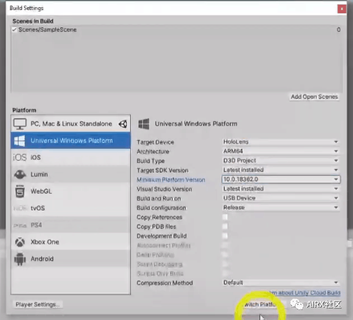The width and height of the screenshot is (353, 320).
Task: Click the PC, Mac & Linux monitor icon
Action: point(20,124)
